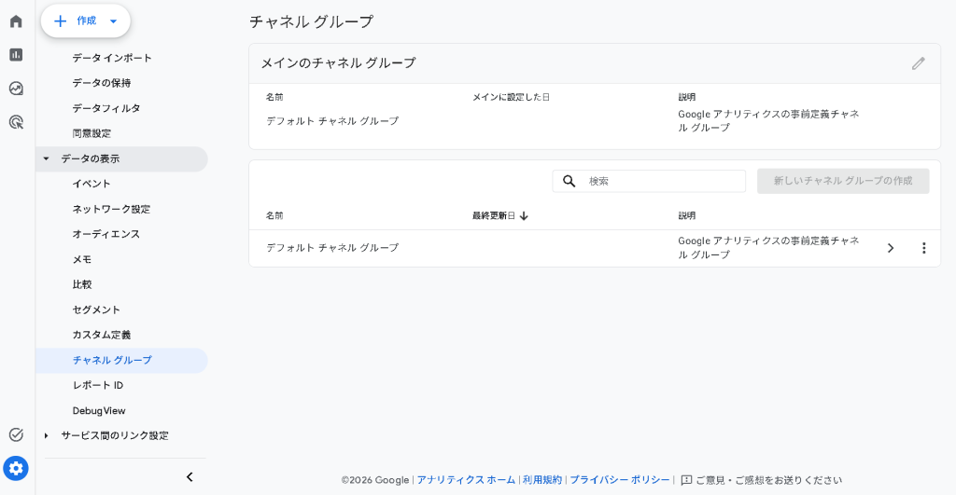Click デフォルト チャネル グループ name in lower table
956x495 pixels.
point(332,248)
